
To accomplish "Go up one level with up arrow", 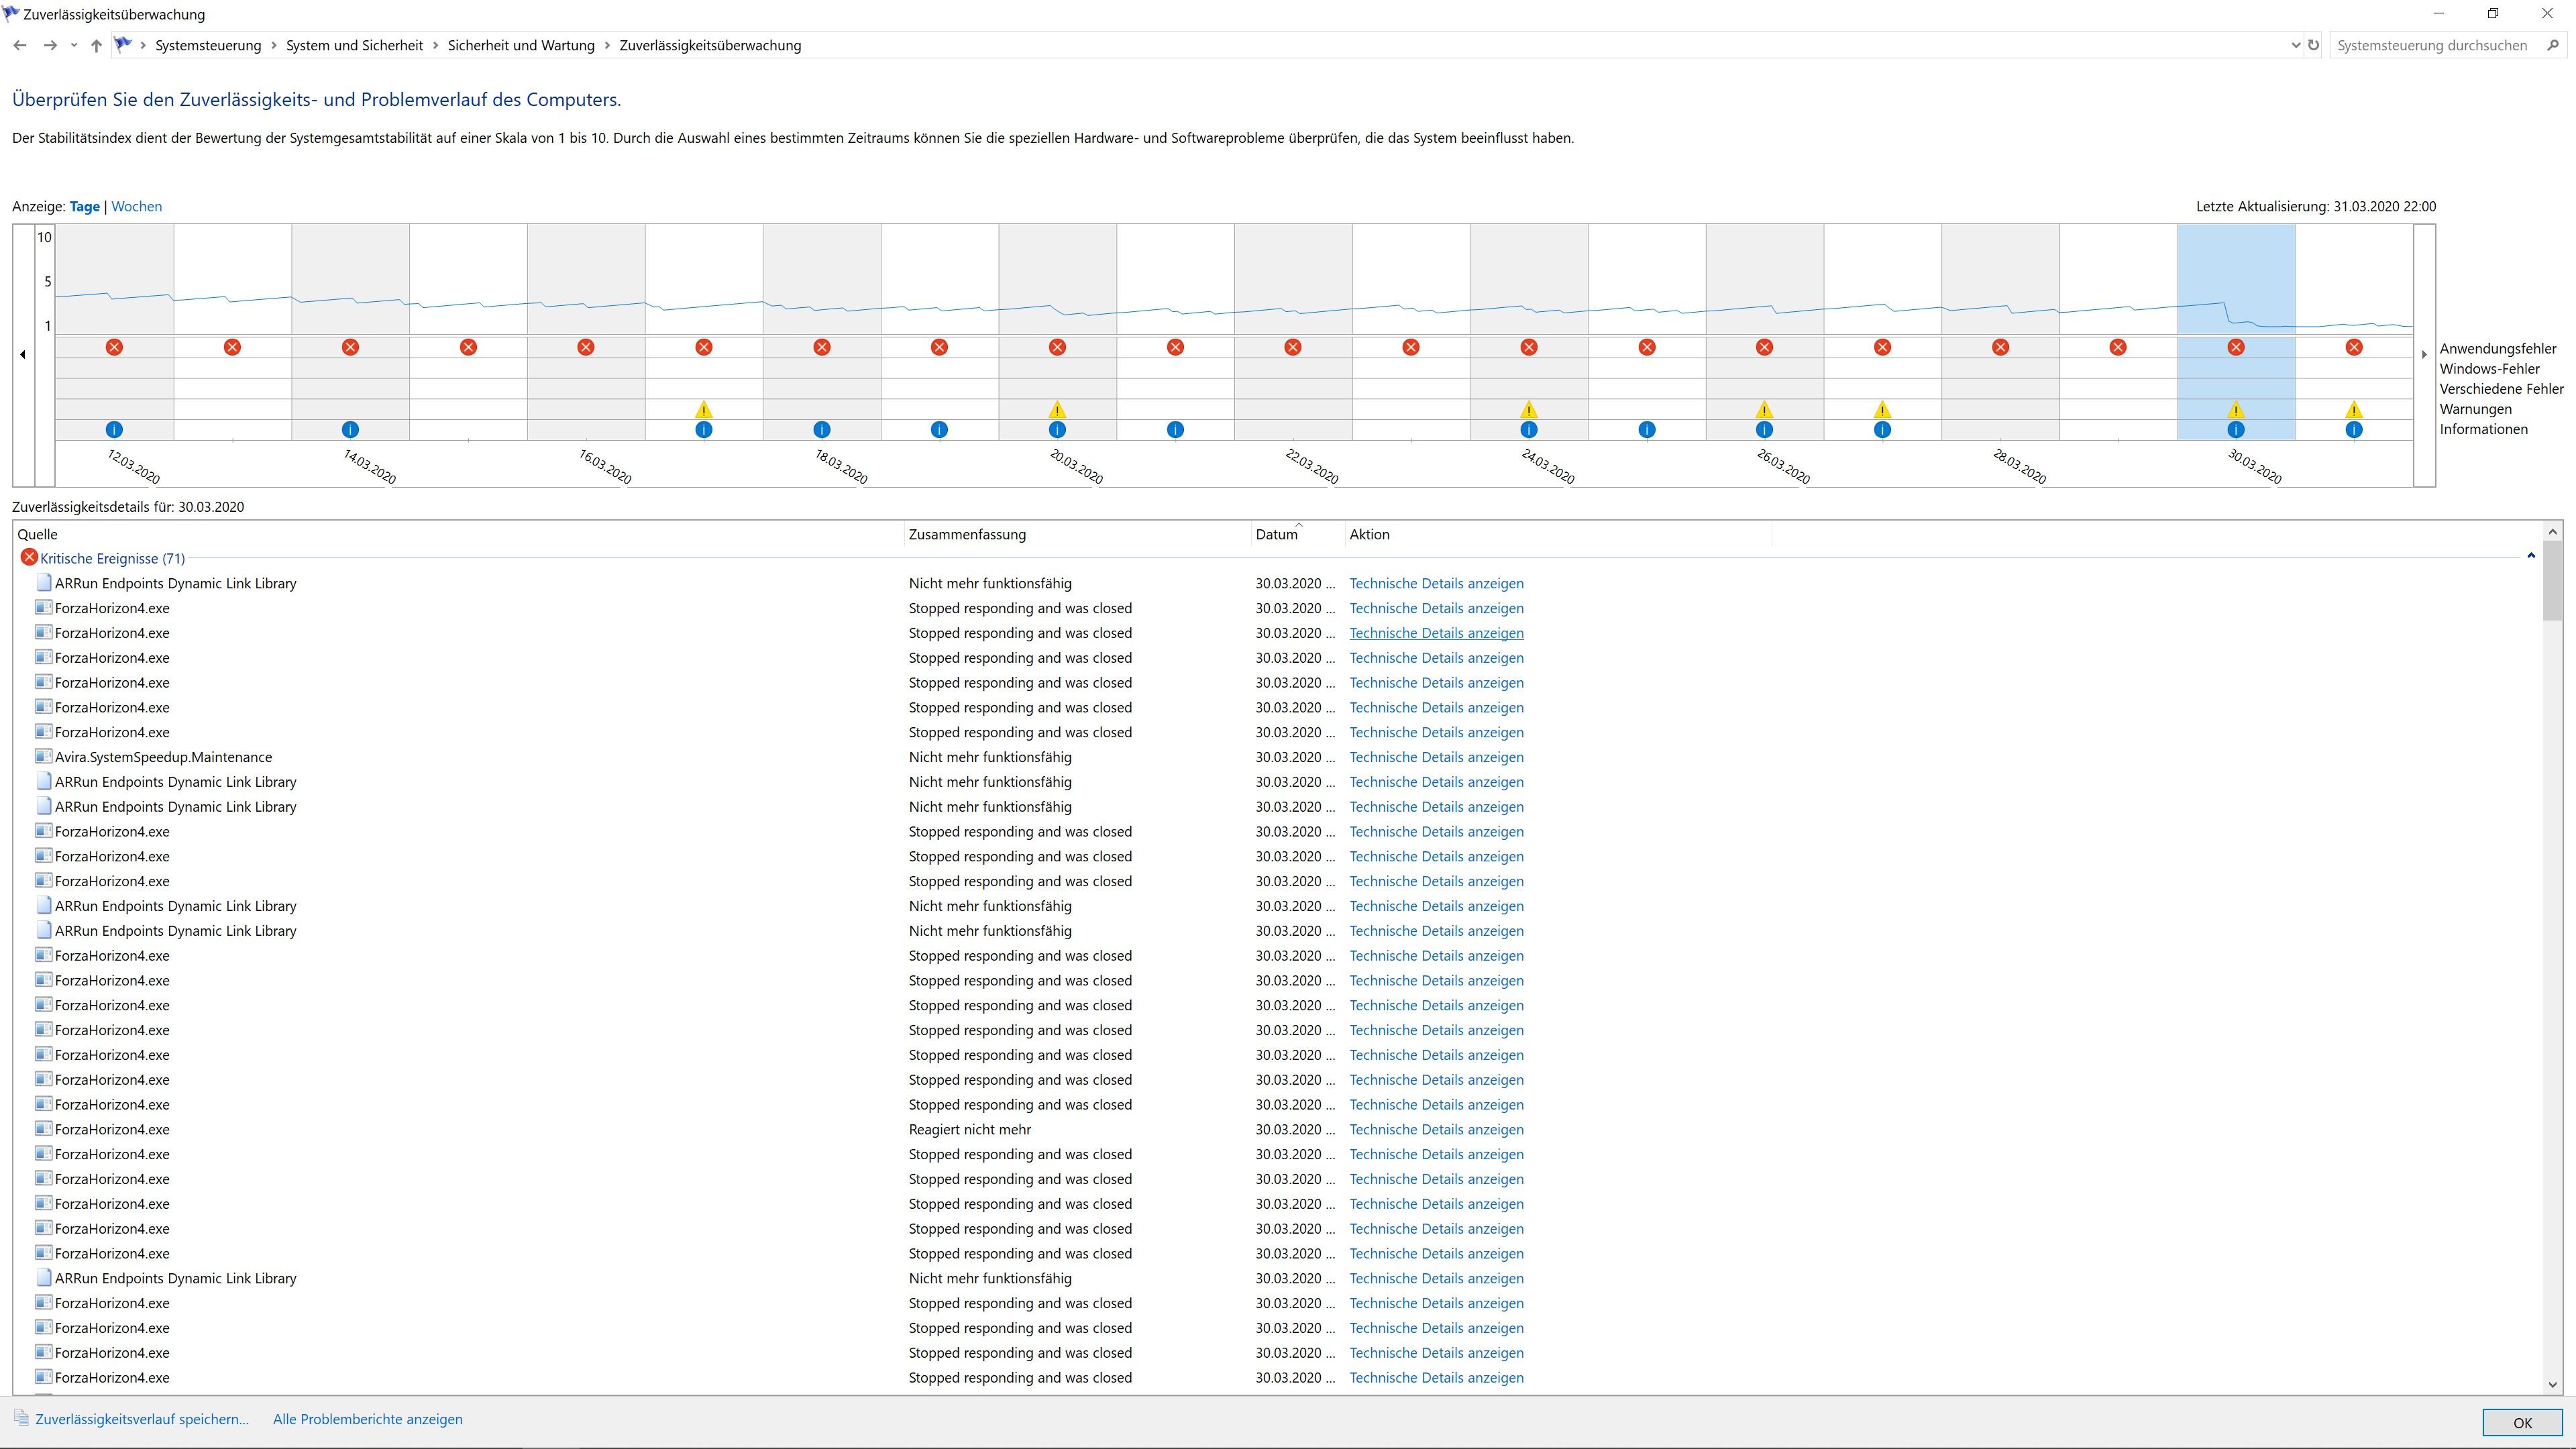I will point(96,45).
